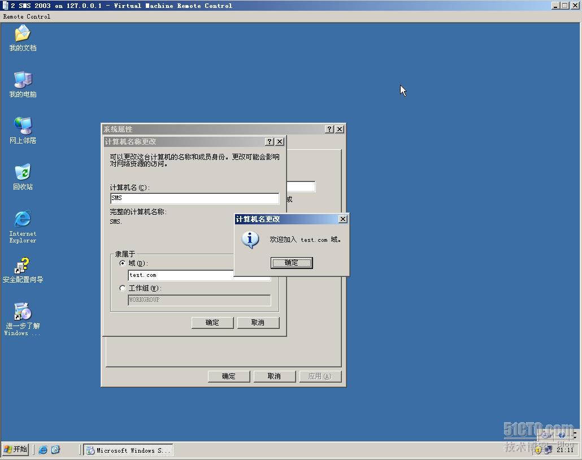
Task: Select the 回收站 recycle bin icon
Action: click(x=23, y=177)
